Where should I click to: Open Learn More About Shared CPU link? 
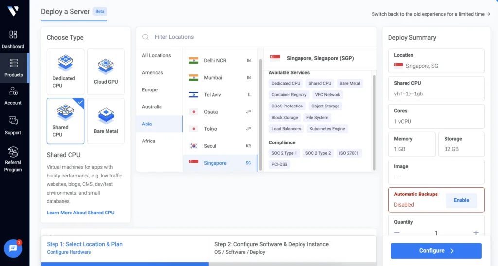pos(80,213)
